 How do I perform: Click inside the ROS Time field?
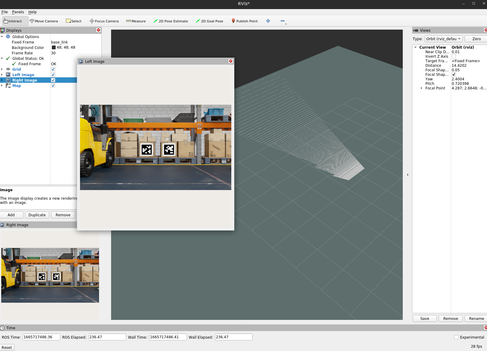pyautogui.click(x=41, y=337)
